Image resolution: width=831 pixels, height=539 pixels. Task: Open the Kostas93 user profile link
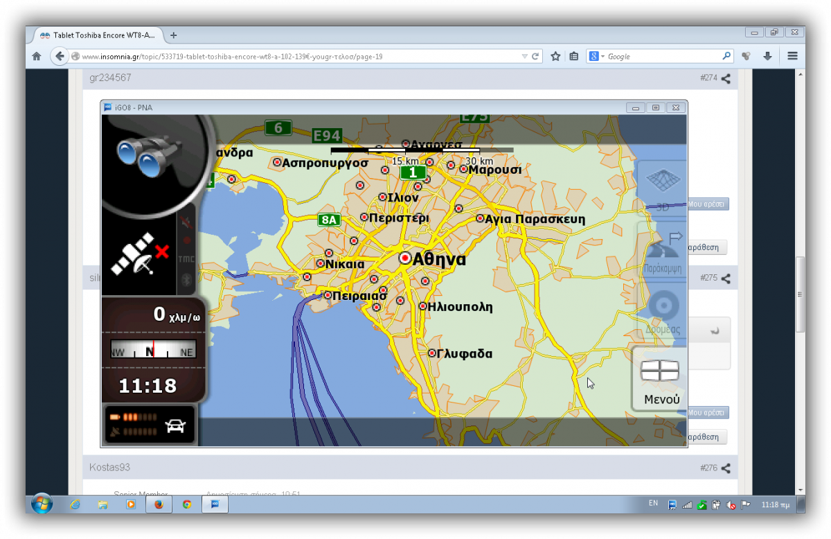click(109, 468)
